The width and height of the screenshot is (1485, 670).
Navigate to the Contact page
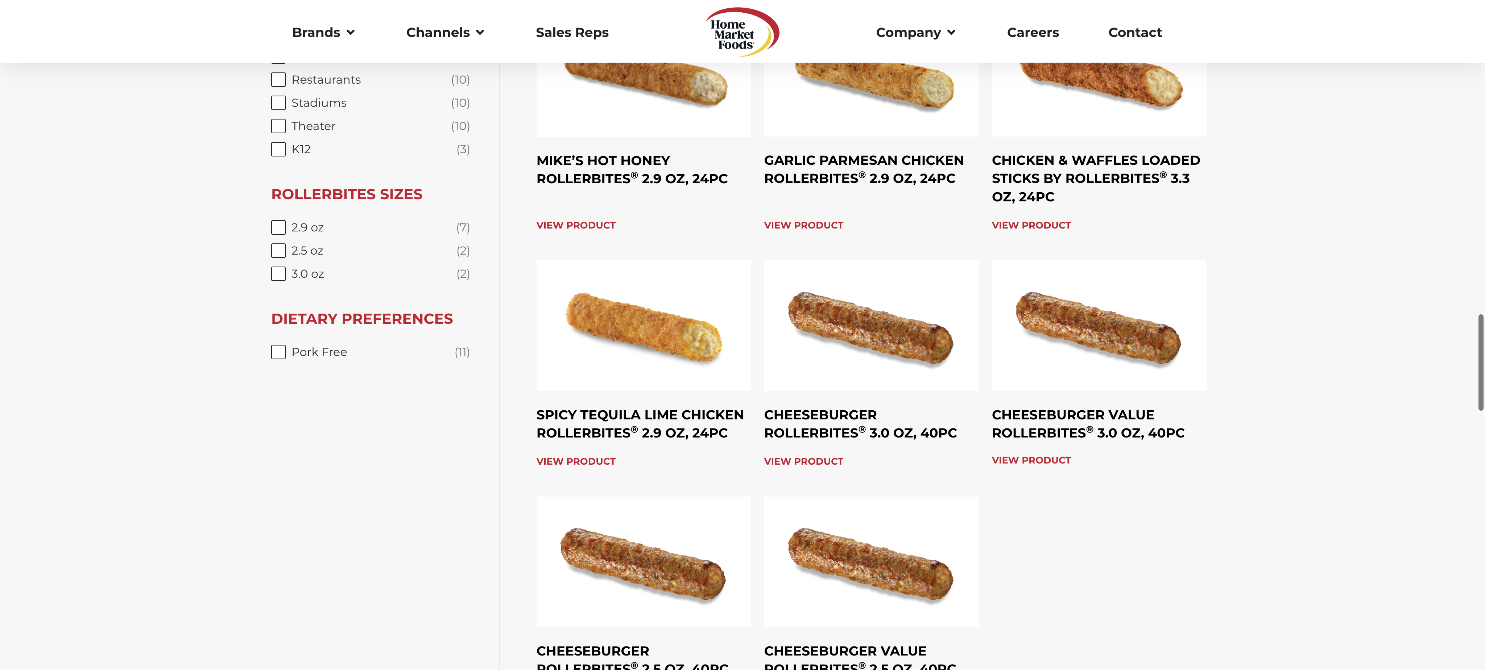pos(1134,33)
